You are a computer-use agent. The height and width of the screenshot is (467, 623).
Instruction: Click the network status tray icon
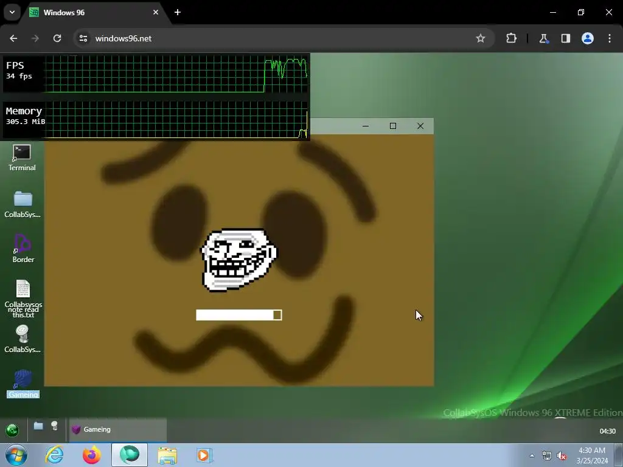[547, 455]
